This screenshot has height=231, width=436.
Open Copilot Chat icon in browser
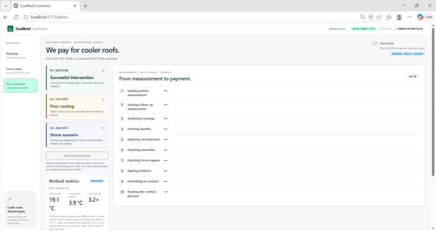pyautogui.click(x=425, y=17)
